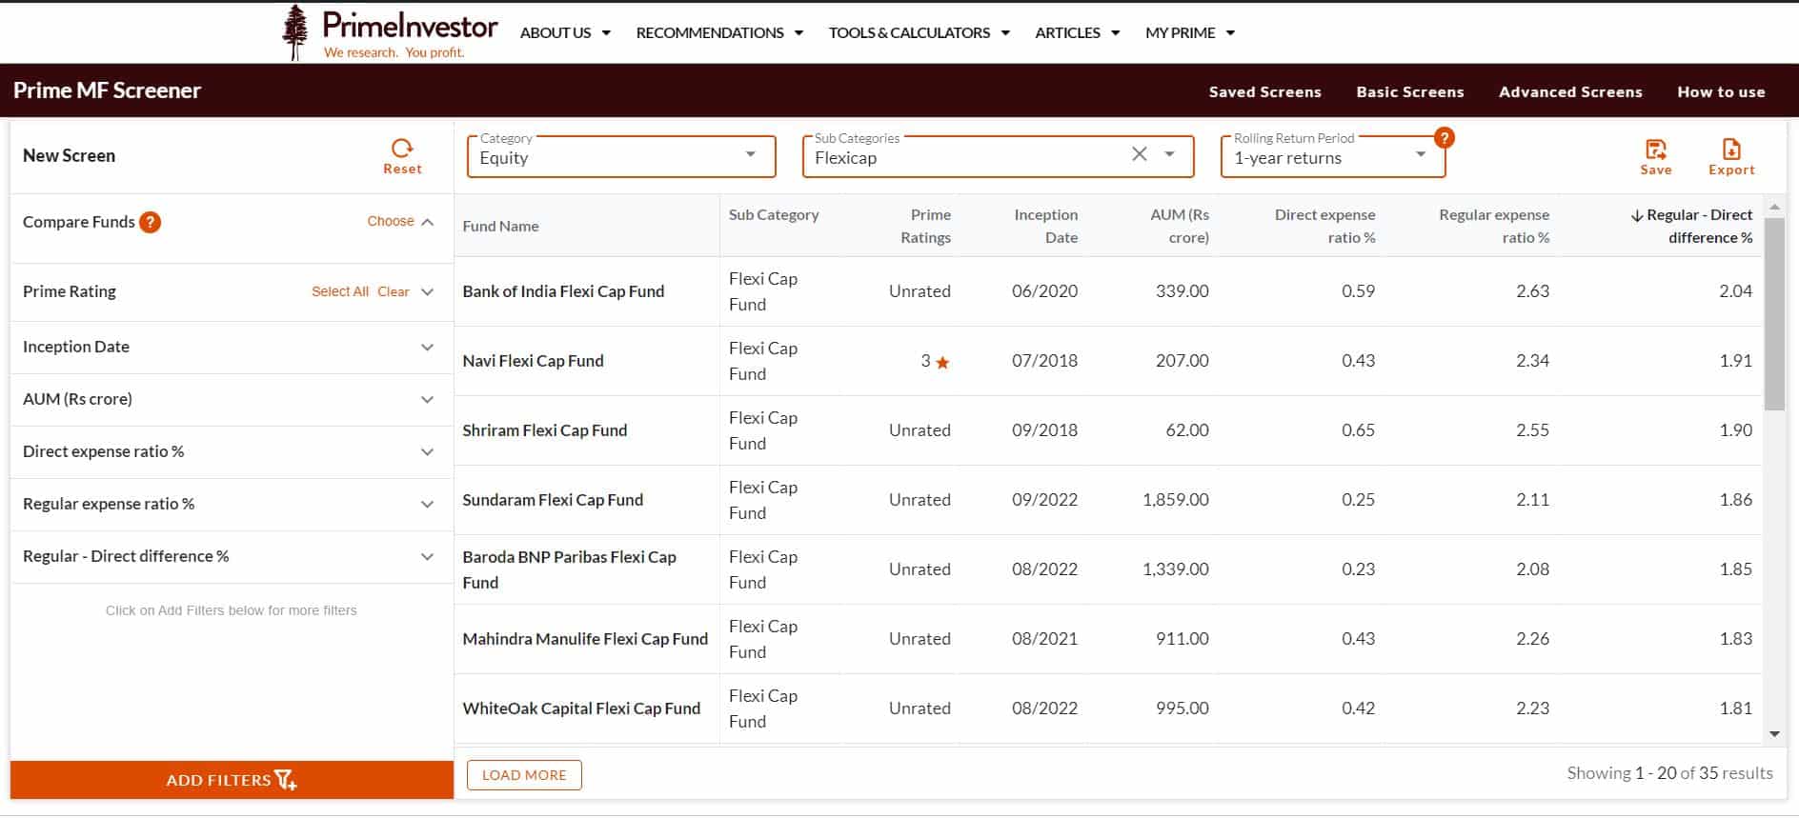The image size is (1799, 818).
Task: Switch to Basic Screens
Action: pyautogui.click(x=1409, y=92)
